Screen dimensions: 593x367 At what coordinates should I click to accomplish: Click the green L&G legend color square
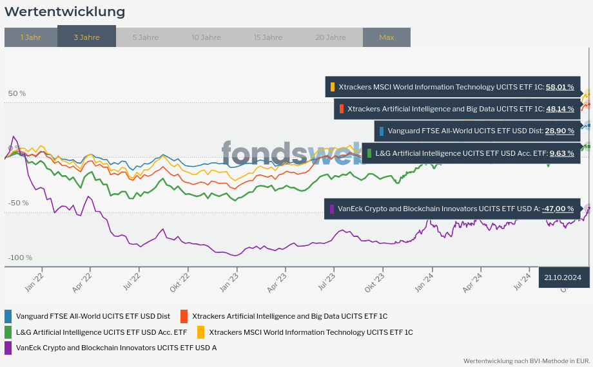pos(8,332)
